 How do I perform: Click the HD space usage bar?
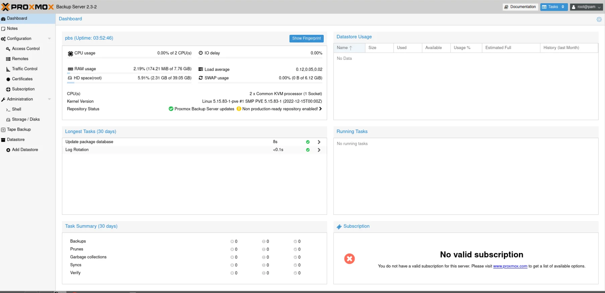(129, 83)
